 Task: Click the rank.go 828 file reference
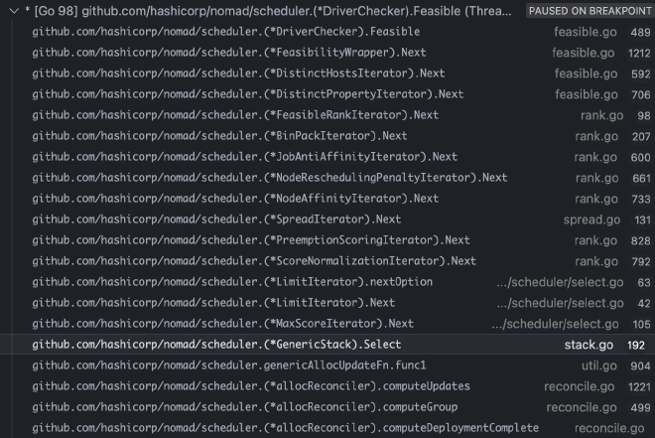(612, 240)
